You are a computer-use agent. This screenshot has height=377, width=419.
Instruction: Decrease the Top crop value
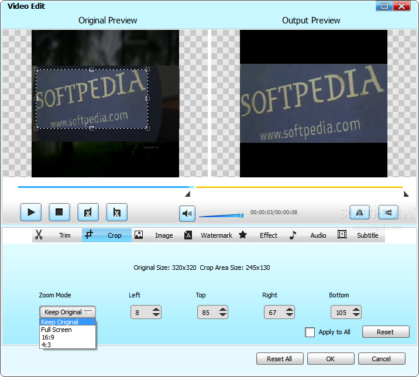(x=223, y=315)
